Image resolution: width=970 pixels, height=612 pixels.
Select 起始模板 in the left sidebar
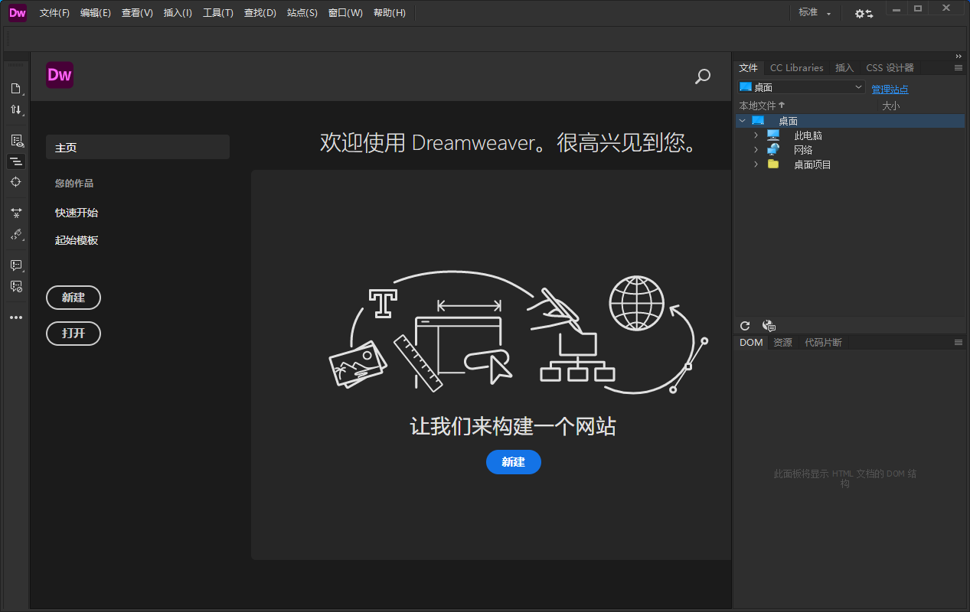77,240
